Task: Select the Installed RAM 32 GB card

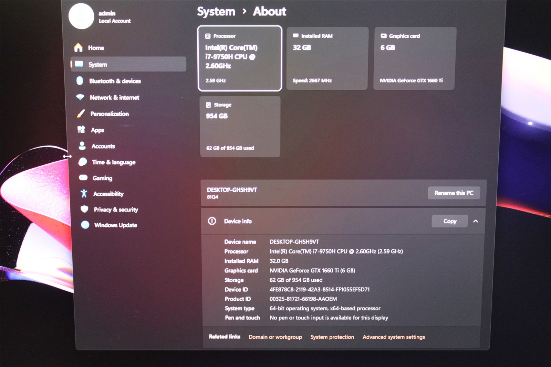Action: click(327, 58)
